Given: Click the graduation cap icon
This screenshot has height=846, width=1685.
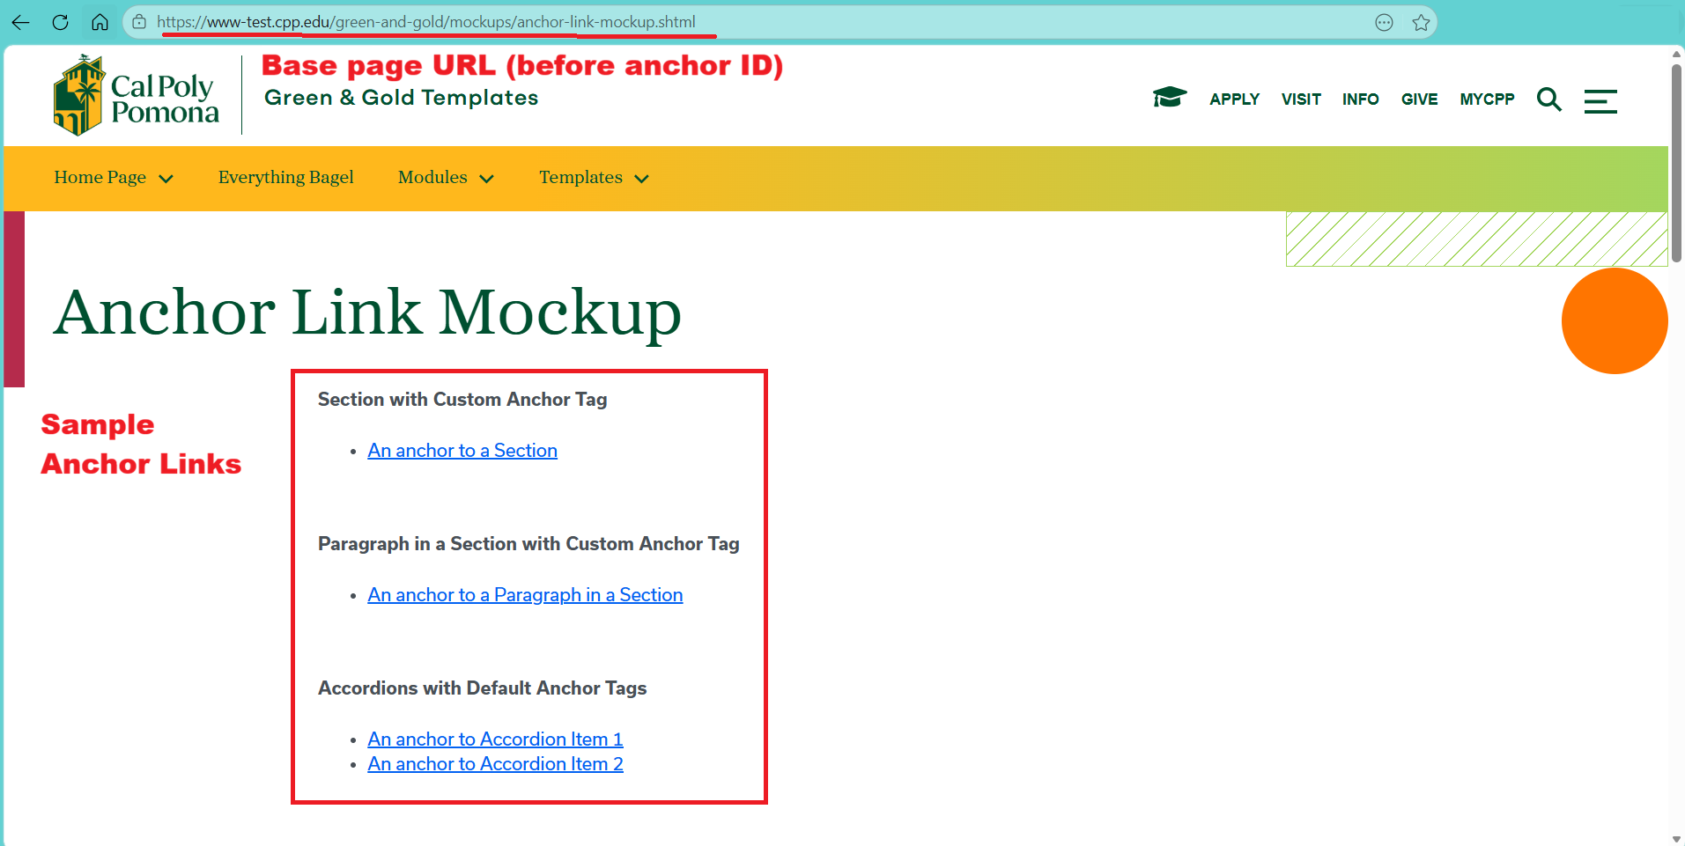Looking at the screenshot, I should pyautogui.click(x=1170, y=97).
